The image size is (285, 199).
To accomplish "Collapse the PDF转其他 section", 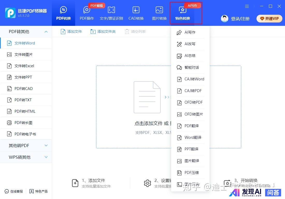I will click(x=46, y=32).
